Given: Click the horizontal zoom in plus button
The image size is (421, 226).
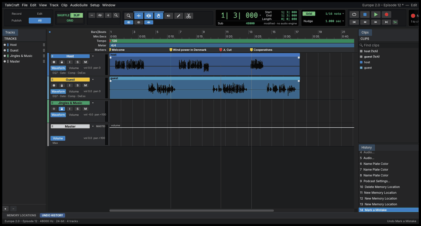Looking at the screenshot, I should tap(108, 15).
